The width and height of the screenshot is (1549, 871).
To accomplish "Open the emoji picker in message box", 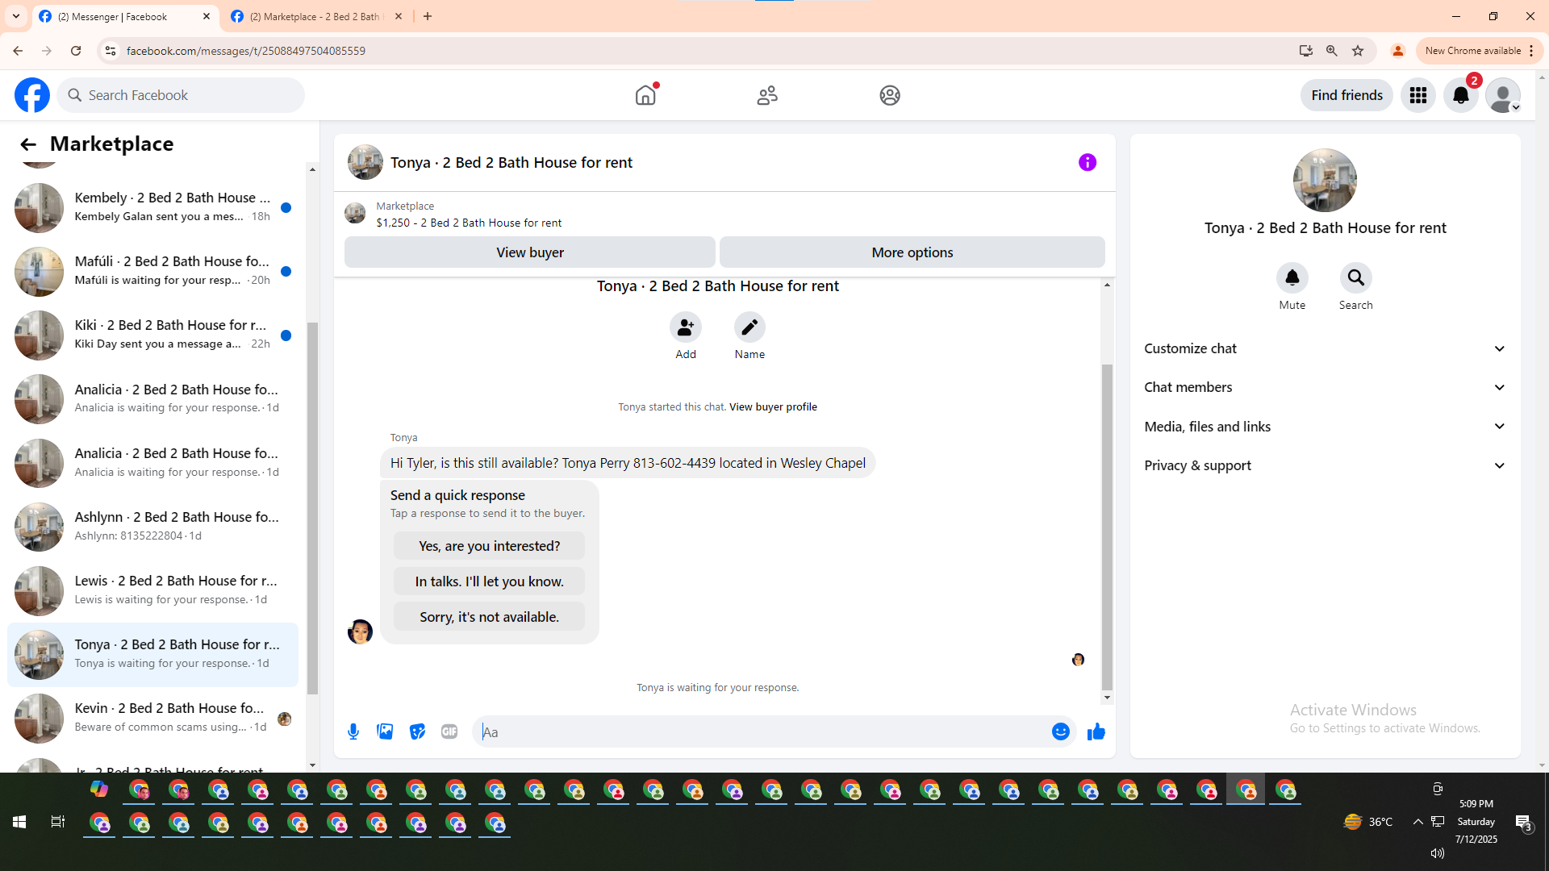I will 1060,731.
